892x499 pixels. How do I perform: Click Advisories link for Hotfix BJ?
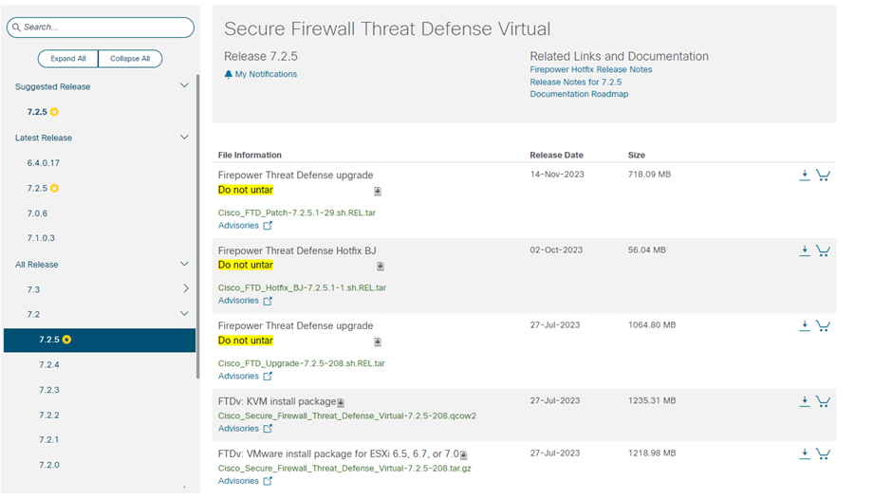tap(238, 301)
